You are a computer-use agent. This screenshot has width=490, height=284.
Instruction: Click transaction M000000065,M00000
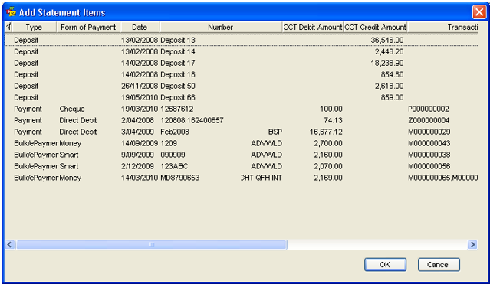(x=442, y=178)
